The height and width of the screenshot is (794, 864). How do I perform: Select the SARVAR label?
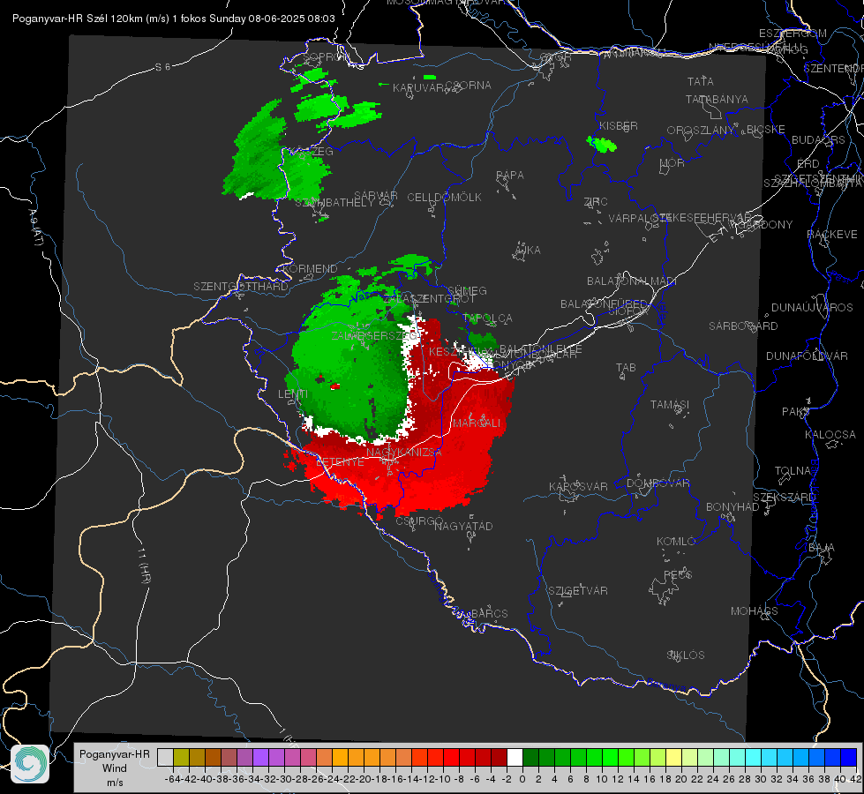(376, 196)
